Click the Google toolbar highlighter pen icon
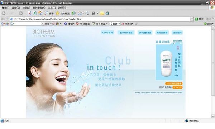 tap(136, 24)
